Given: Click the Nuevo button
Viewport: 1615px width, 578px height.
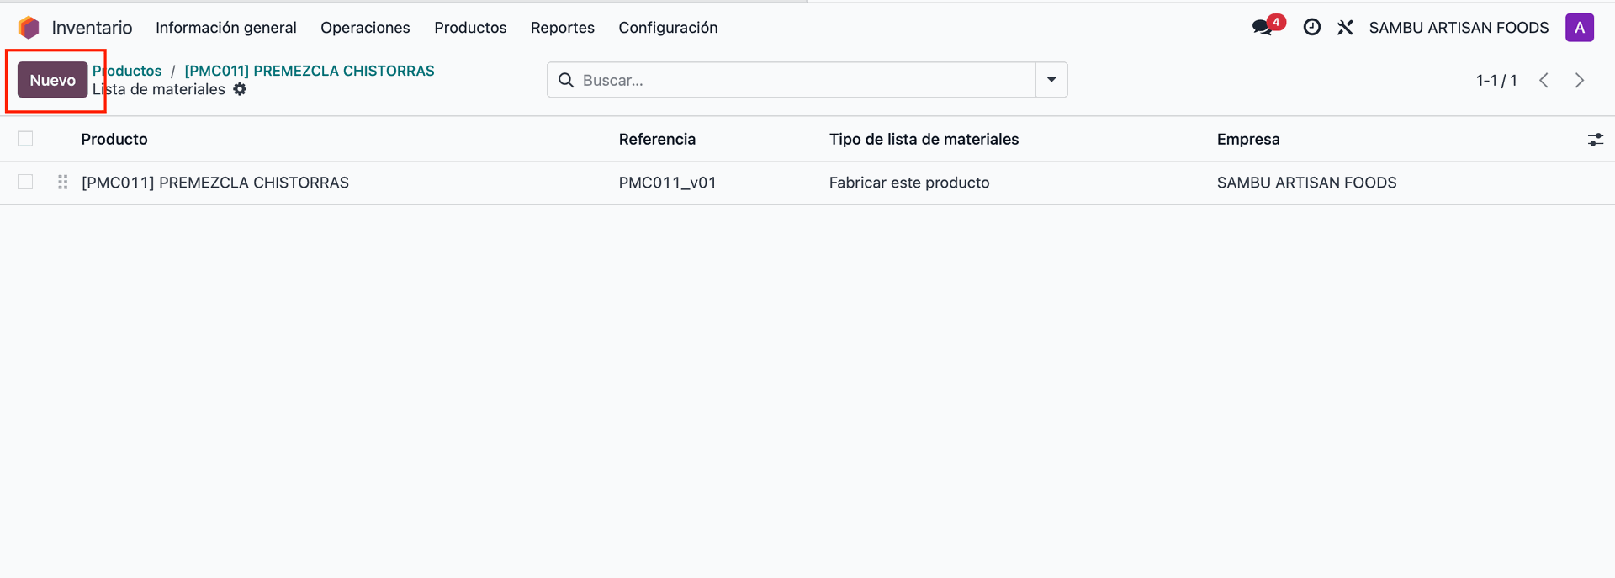Looking at the screenshot, I should pyautogui.click(x=52, y=80).
